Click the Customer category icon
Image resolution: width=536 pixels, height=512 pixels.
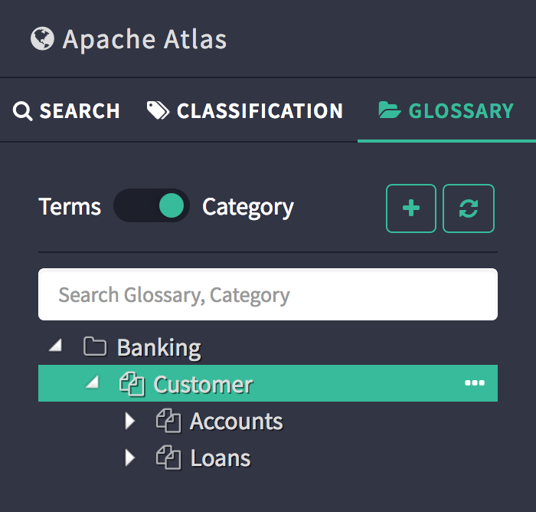[x=132, y=384]
